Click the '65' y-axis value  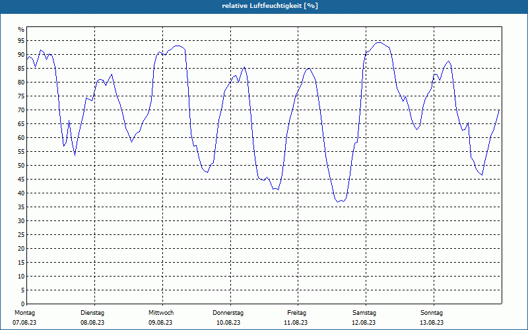[21, 124]
